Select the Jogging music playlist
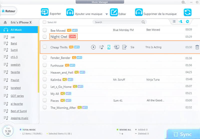 pos(19,118)
